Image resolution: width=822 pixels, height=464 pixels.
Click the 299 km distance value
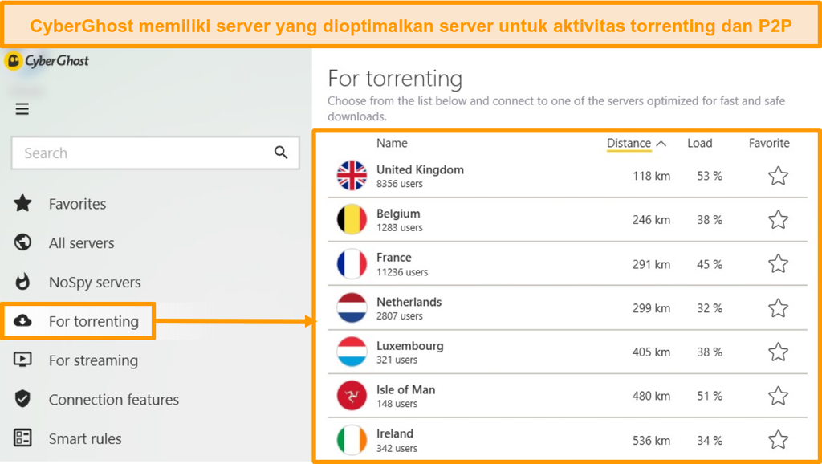click(651, 309)
